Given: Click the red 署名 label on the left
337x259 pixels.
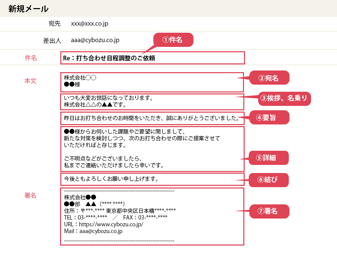Looking at the screenshot, I should coord(30,196).
